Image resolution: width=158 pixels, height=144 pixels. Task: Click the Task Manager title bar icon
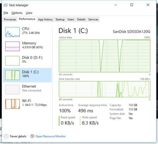(6, 5)
